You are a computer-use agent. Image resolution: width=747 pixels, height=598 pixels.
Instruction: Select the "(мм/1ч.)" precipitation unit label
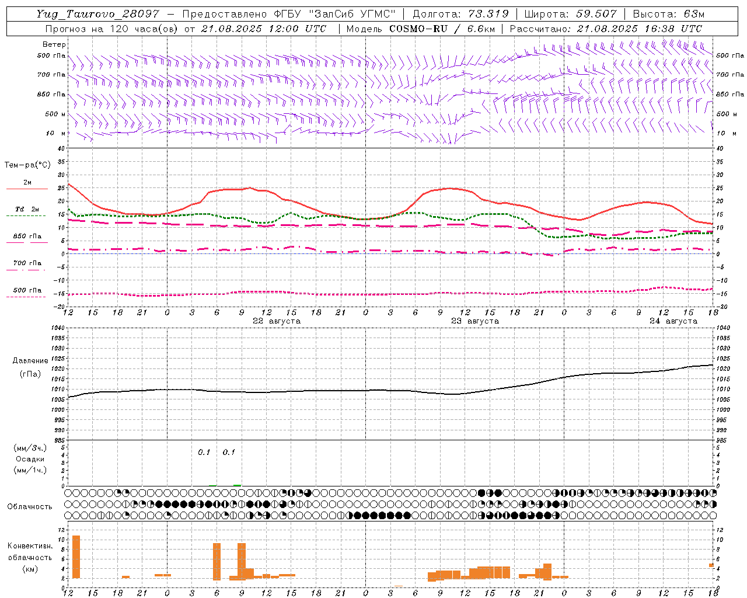point(30,470)
